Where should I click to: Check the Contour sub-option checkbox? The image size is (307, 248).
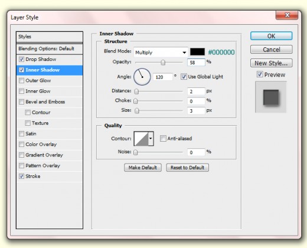28,112
